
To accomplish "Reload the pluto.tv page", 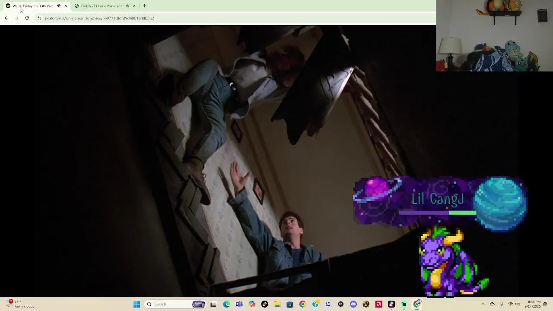I will (x=27, y=18).
